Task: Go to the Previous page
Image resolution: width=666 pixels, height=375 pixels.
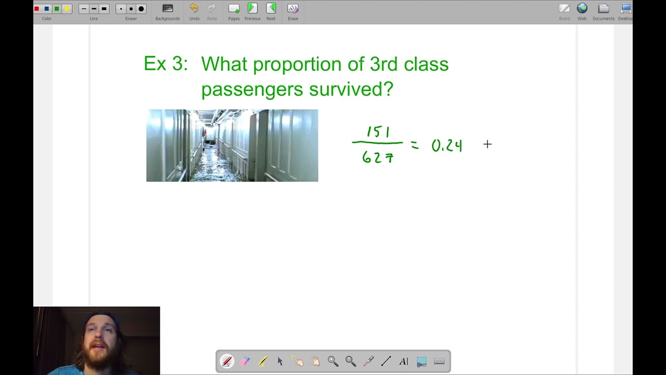Action: click(252, 12)
